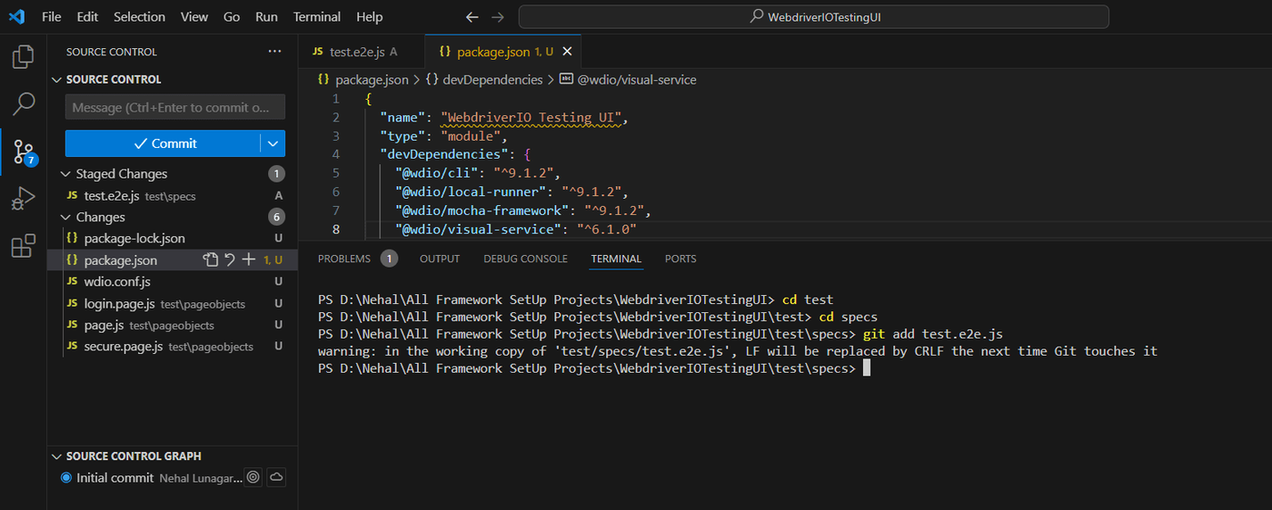
Task: Open changed file package-lock.json
Action: (173, 239)
